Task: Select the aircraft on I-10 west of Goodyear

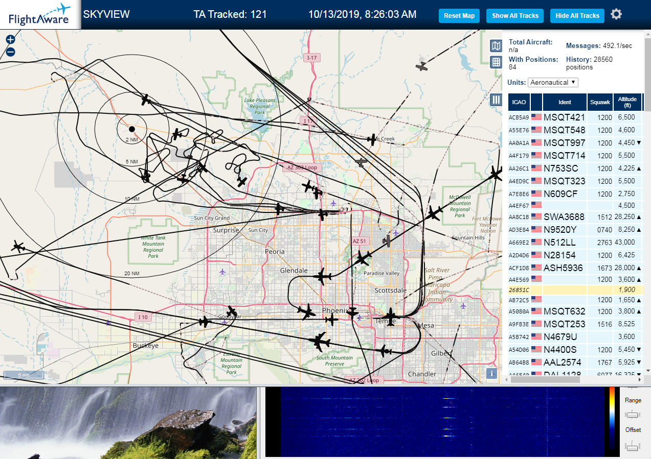Action: pos(205,322)
